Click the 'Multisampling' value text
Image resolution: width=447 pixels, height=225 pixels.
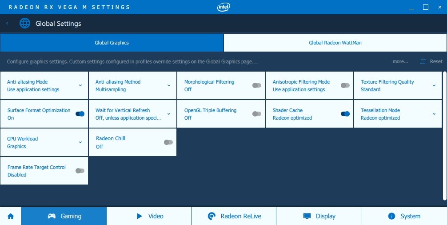(111, 89)
